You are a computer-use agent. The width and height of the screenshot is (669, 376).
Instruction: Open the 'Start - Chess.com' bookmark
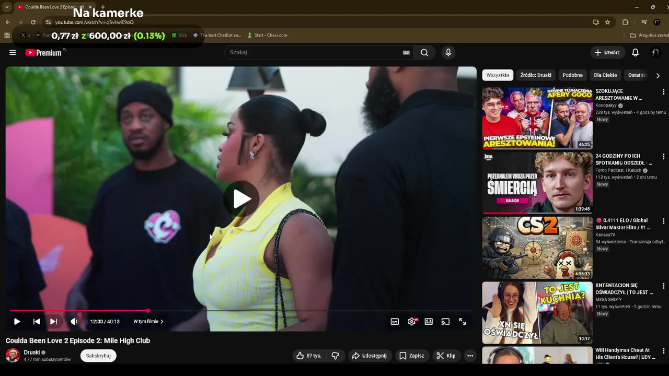[267, 36]
